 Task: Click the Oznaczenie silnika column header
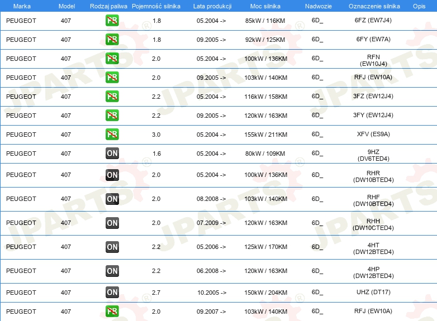coord(374,6)
